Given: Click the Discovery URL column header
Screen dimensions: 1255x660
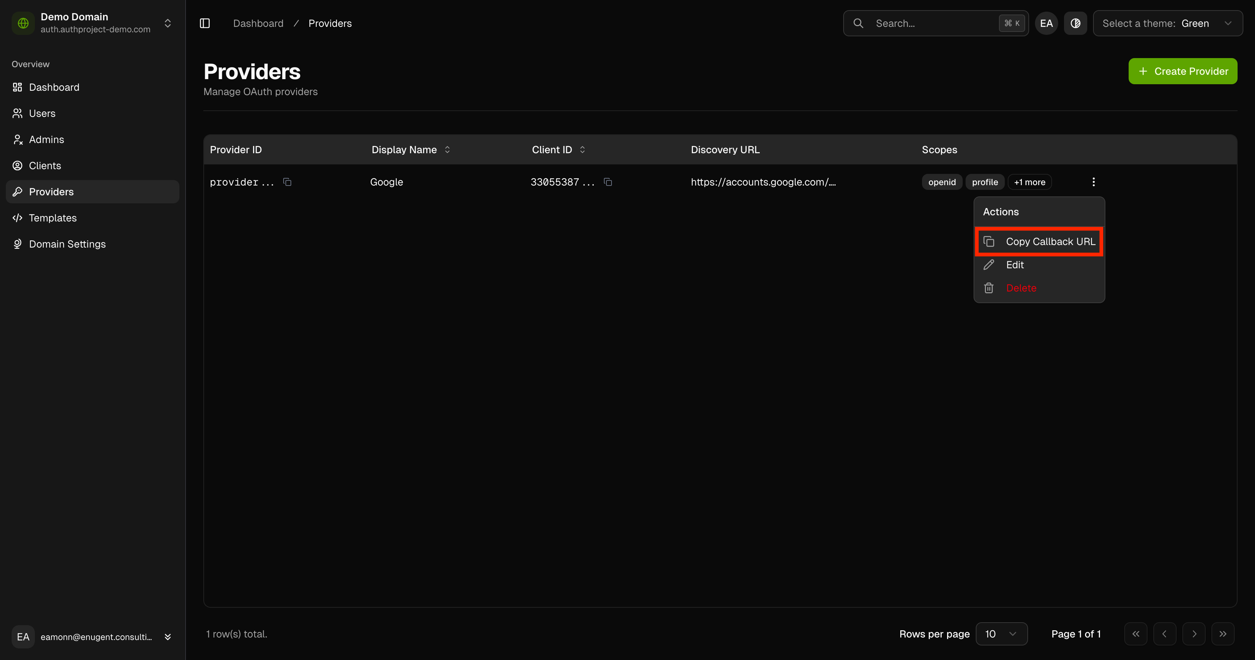Looking at the screenshot, I should point(725,150).
